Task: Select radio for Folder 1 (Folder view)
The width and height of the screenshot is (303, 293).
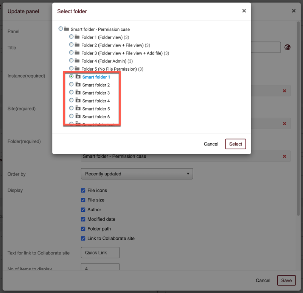Action: (71, 37)
